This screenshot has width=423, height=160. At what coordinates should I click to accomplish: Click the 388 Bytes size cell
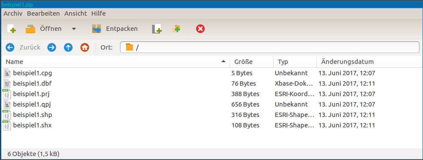[x=245, y=94]
